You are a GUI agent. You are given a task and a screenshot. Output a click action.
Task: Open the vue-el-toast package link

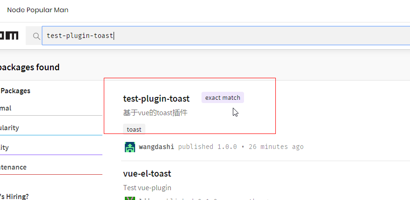[x=147, y=173]
